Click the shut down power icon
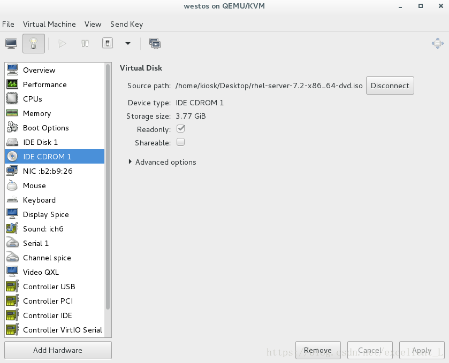Viewport: 449px width, 363px height. click(x=108, y=43)
